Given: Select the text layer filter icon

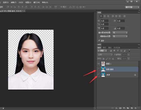Looking at the screenshot, I should click(118, 51).
